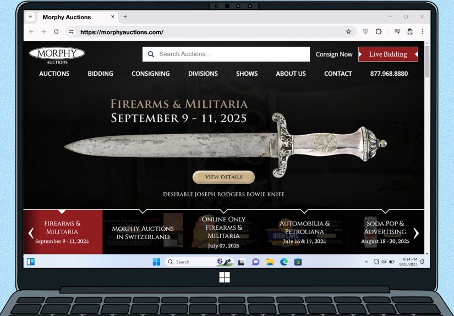
Task: Focus the Search Auctions input field
Action: [x=226, y=54]
